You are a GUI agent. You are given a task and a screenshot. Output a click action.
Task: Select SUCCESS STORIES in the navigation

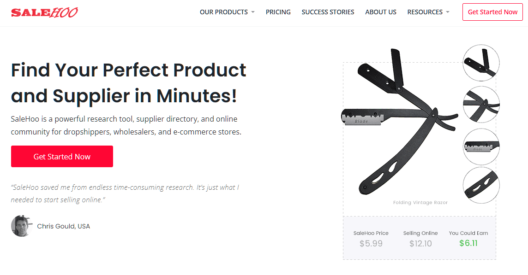point(328,12)
